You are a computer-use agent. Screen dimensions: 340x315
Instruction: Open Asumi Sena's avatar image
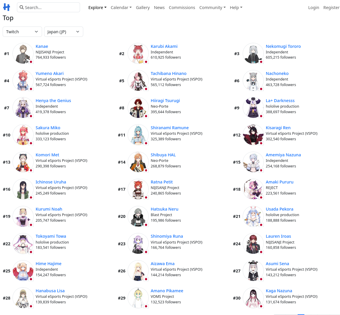point(253,271)
